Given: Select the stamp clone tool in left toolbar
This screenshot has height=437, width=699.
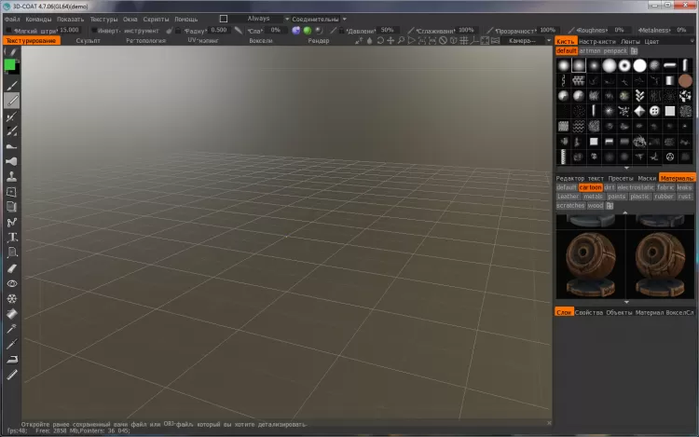Looking at the screenshot, I should pyautogui.click(x=12, y=176).
